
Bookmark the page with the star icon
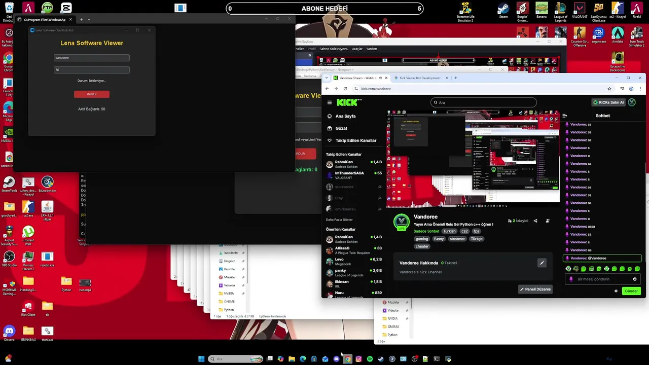pyautogui.click(x=609, y=89)
